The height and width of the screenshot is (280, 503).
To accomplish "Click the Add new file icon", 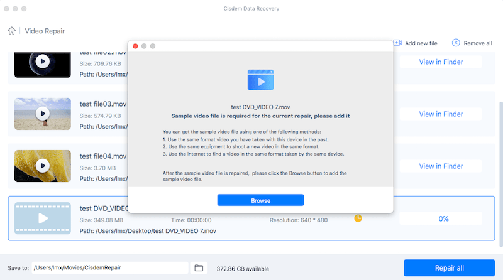I will coord(398,43).
